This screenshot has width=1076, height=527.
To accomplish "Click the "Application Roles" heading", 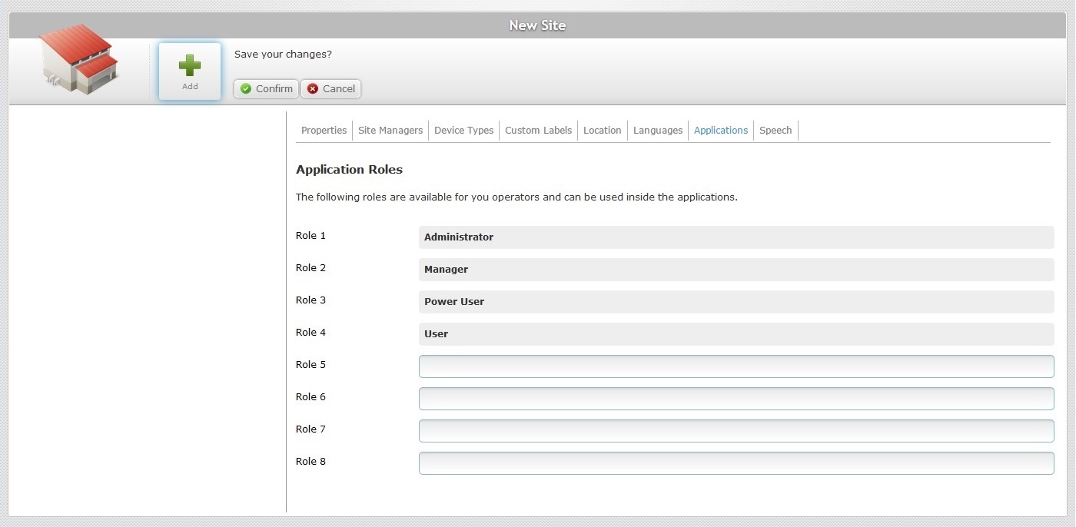I will (349, 170).
